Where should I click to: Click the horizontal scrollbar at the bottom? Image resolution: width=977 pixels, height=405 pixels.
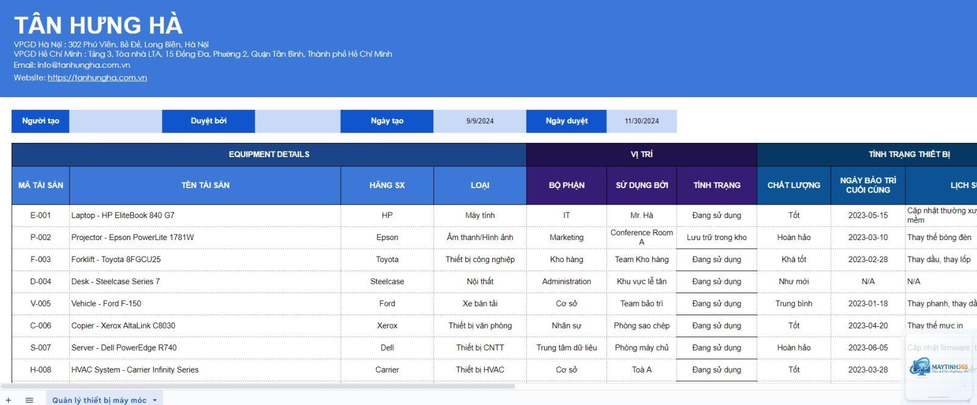coord(258,386)
